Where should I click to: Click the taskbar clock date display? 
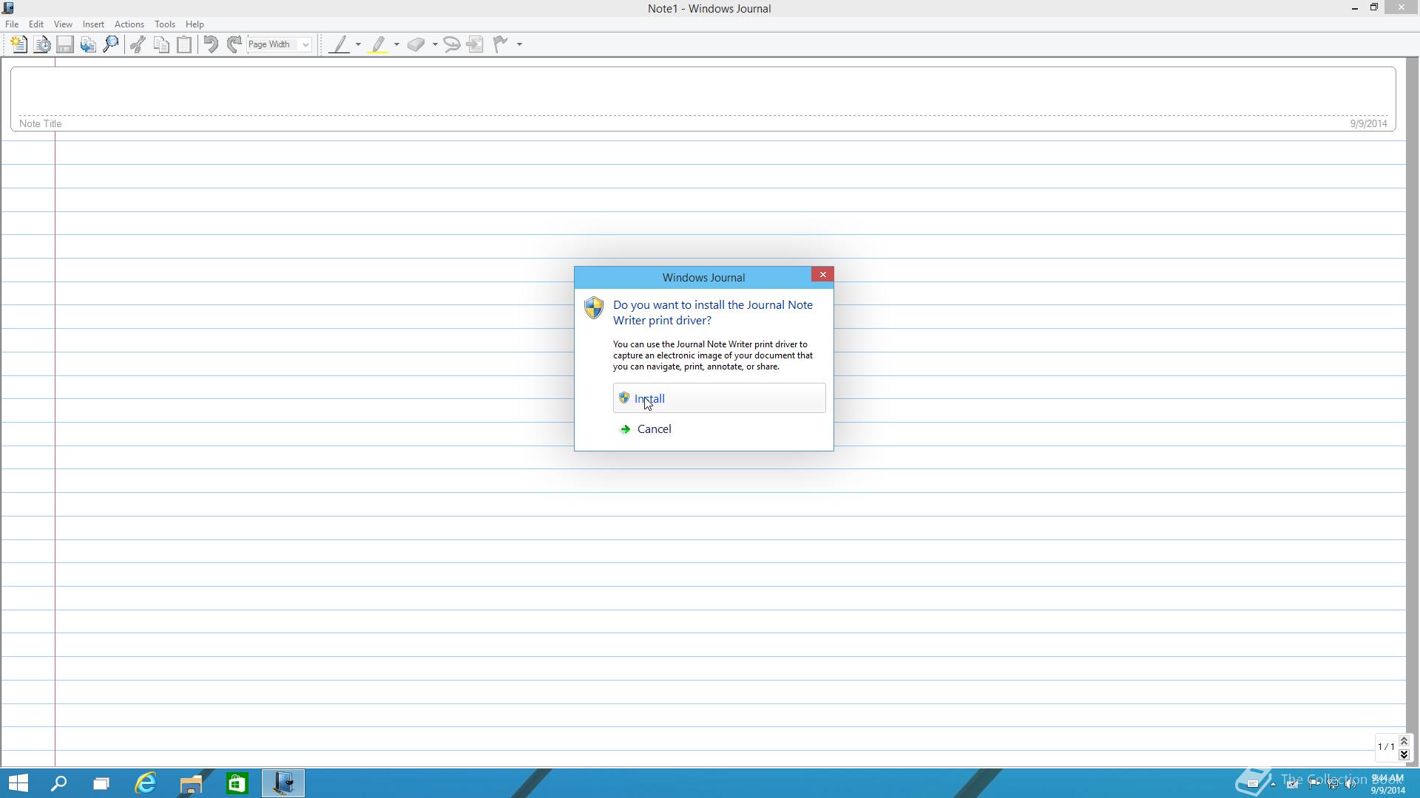[1387, 784]
